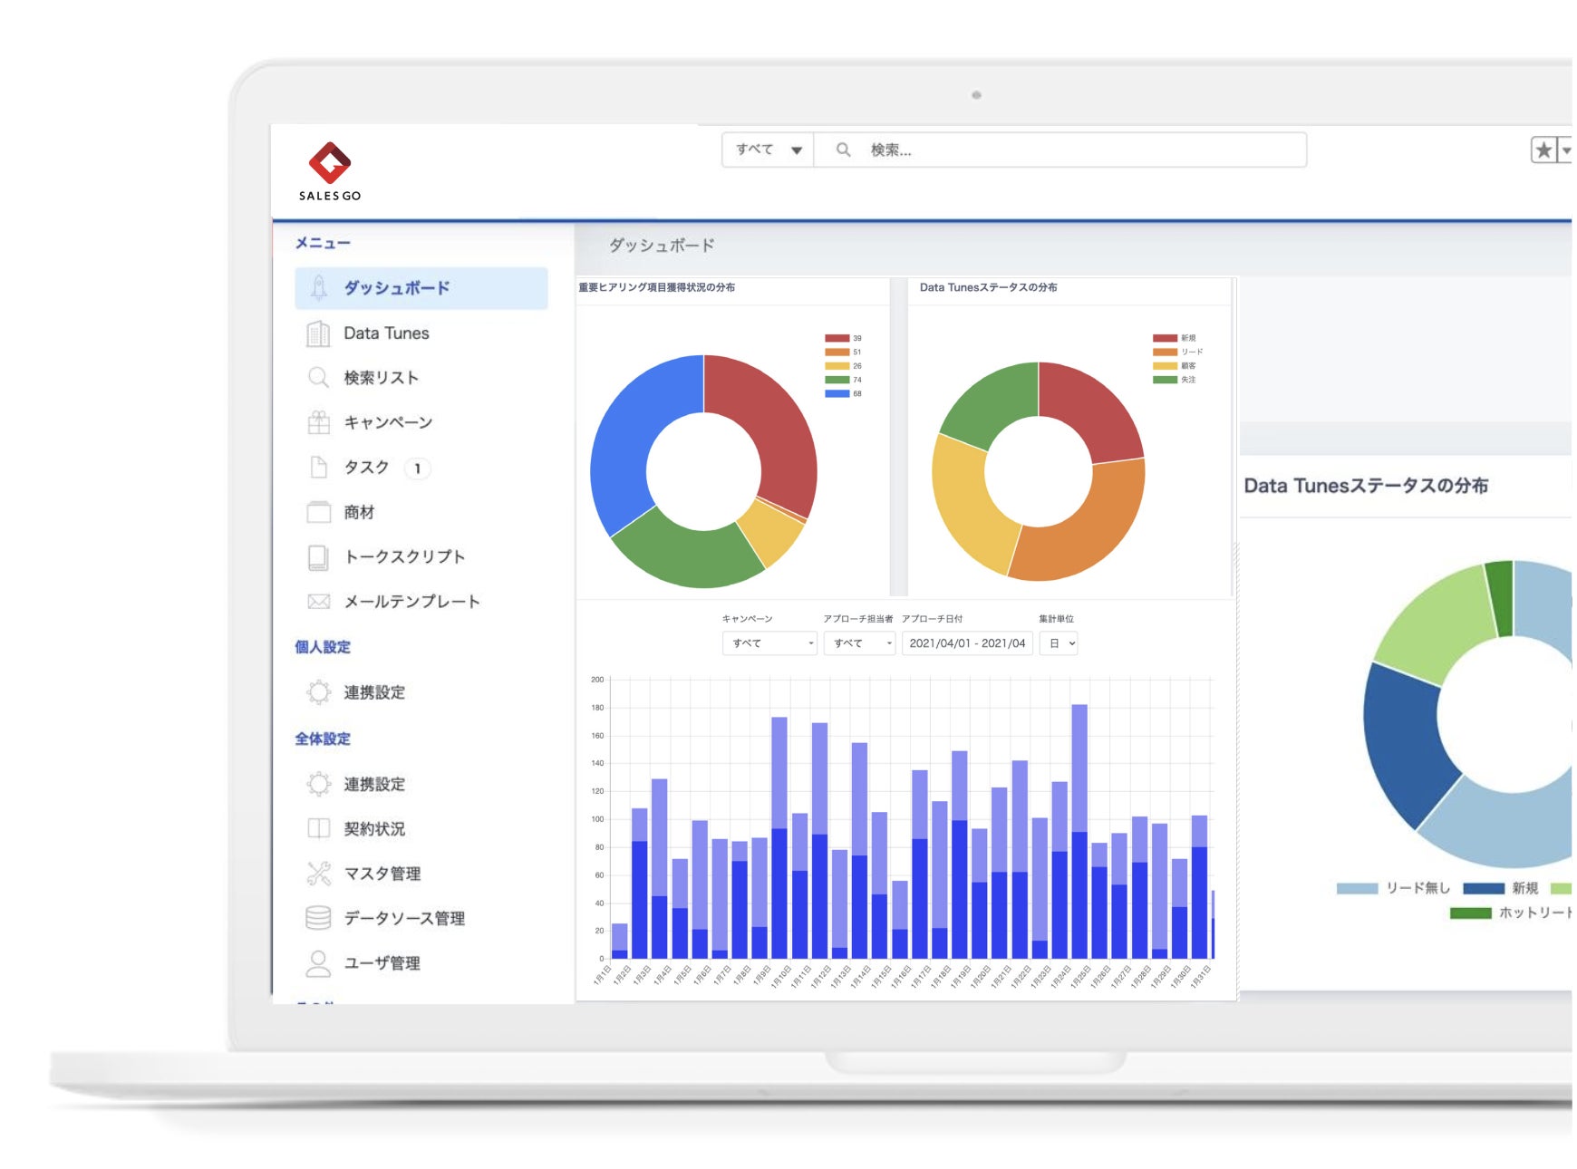Click the トークスクリプト book icon

click(318, 557)
